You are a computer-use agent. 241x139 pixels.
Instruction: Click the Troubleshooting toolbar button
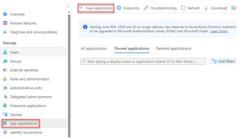160,8
